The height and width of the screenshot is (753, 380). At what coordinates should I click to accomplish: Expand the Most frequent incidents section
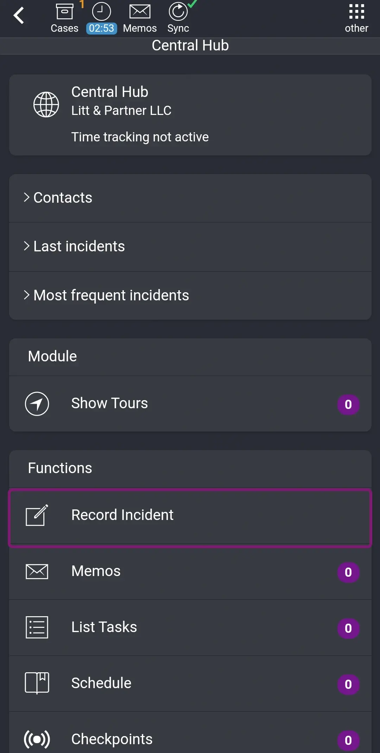pos(111,295)
